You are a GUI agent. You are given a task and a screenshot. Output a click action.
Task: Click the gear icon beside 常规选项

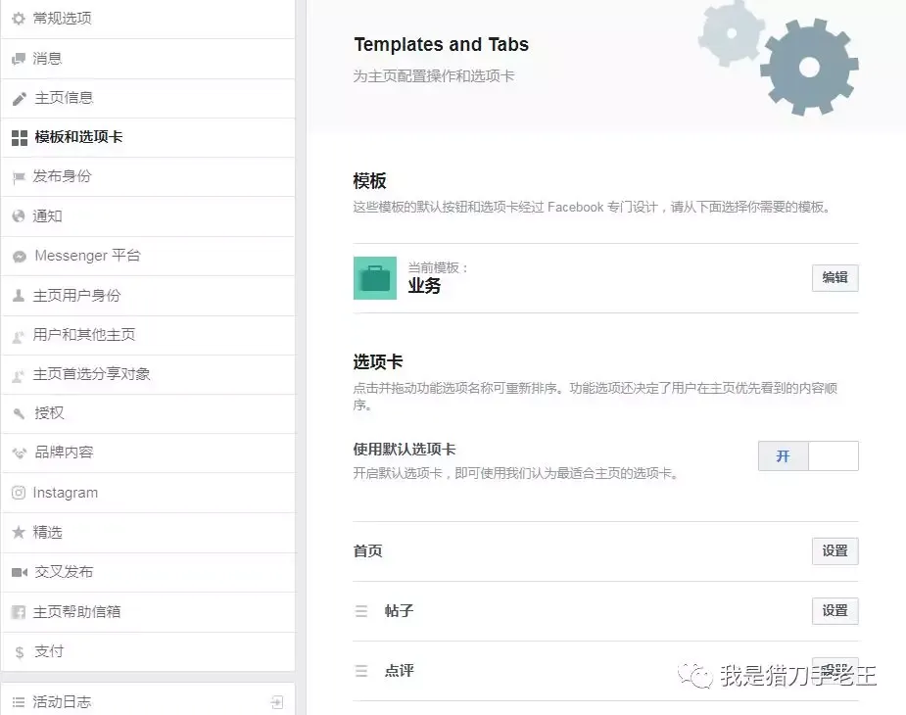coord(19,19)
